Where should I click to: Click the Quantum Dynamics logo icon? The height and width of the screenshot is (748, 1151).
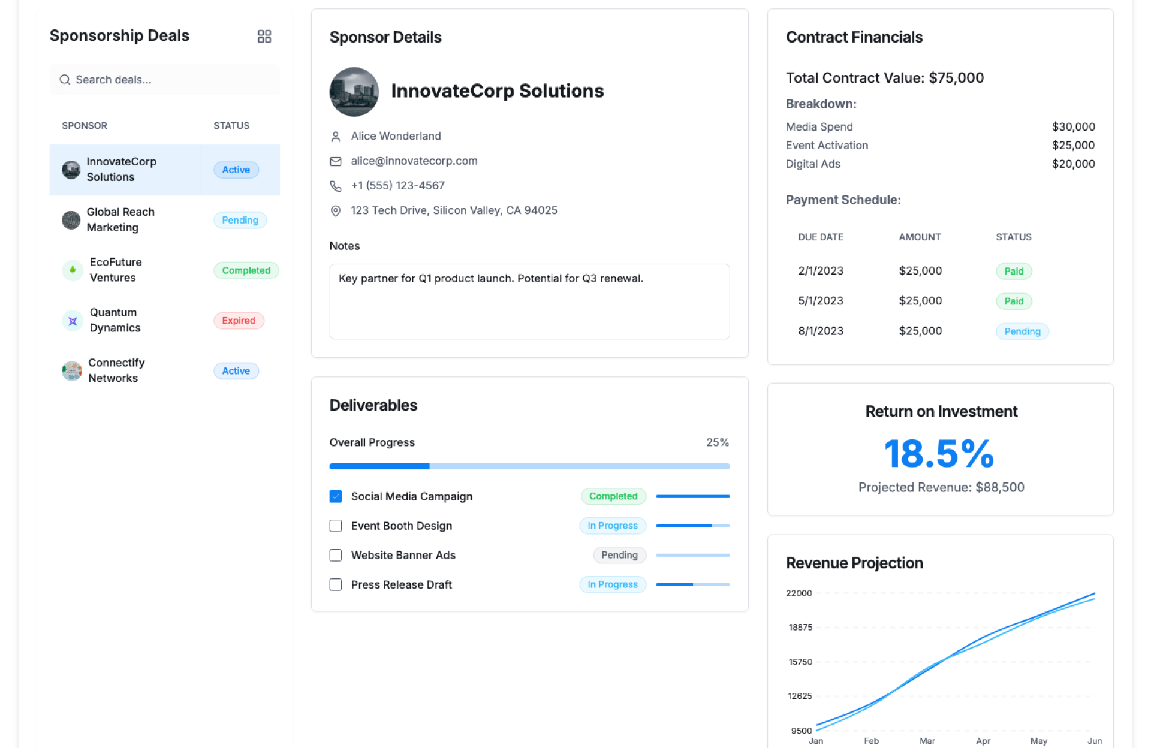tap(73, 321)
